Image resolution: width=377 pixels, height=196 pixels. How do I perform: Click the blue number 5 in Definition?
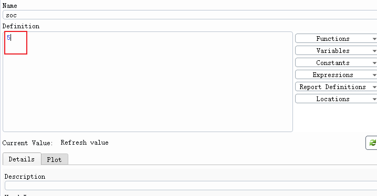tap(8, 38)
